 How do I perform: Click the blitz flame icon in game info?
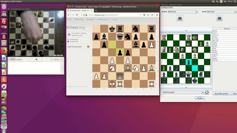pyautogui.click(x=69, y=34)
